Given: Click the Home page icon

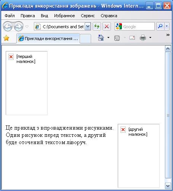Looking at the screenshot, I should click(x=101, y=38).
